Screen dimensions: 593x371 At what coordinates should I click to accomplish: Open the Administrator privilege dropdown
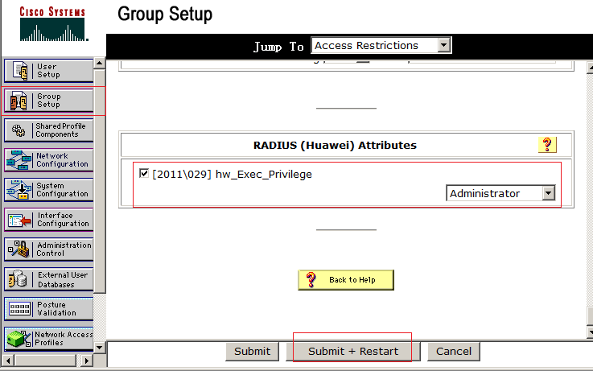pos(500,193)
